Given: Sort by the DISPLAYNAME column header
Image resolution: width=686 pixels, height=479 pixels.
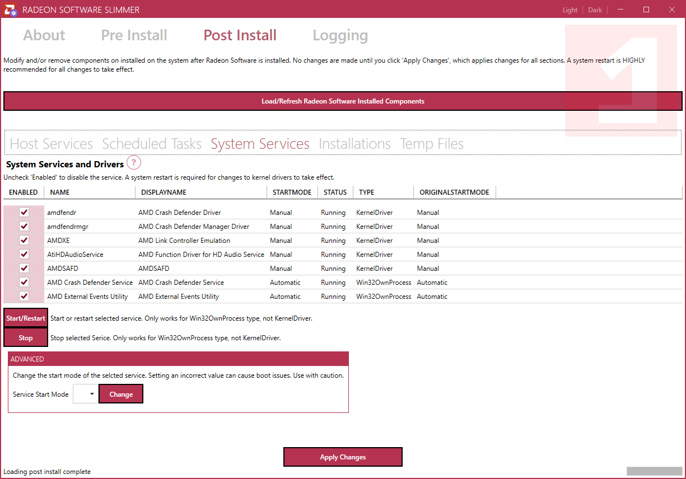Looking at the screenshot, I should pos(201,192).
